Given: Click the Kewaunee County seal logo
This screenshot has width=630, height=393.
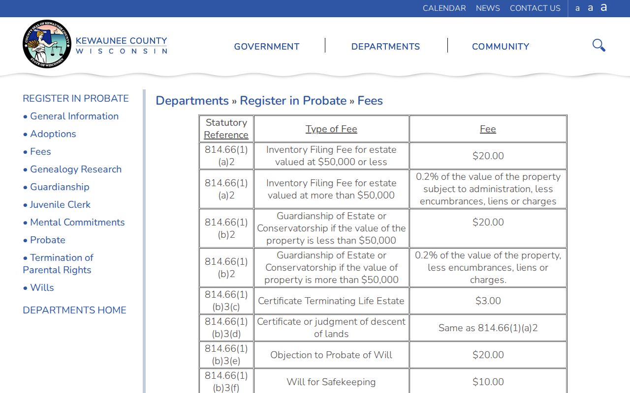Looking at the screenshot, I should pyautogui.click(x=47, y=44).
